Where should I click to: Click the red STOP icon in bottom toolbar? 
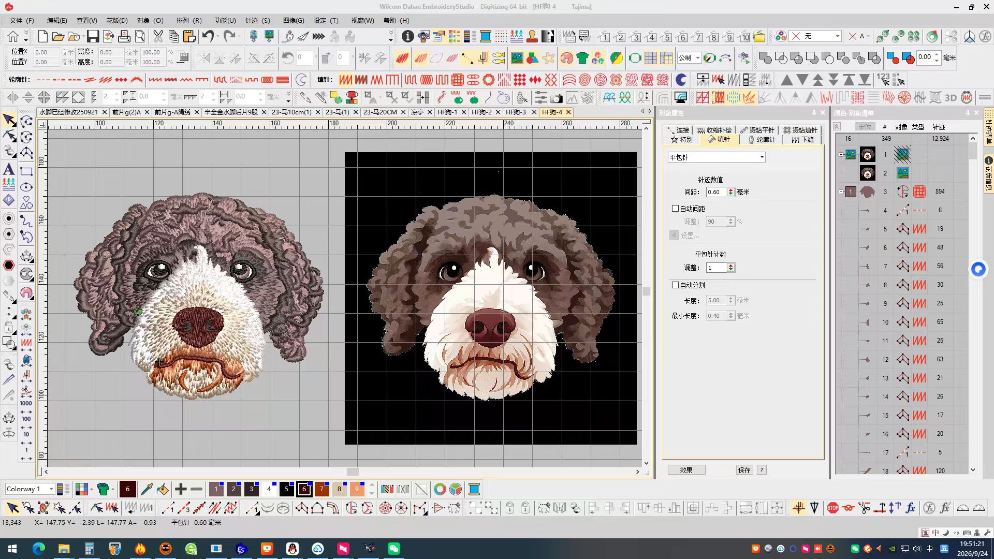coord(832,508)
